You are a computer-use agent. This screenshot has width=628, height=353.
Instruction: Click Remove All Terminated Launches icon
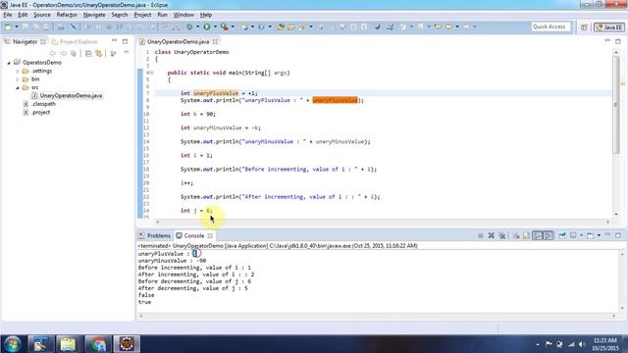tap(501, 235)
